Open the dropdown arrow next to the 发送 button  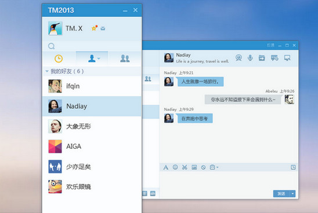coord(292,193)
